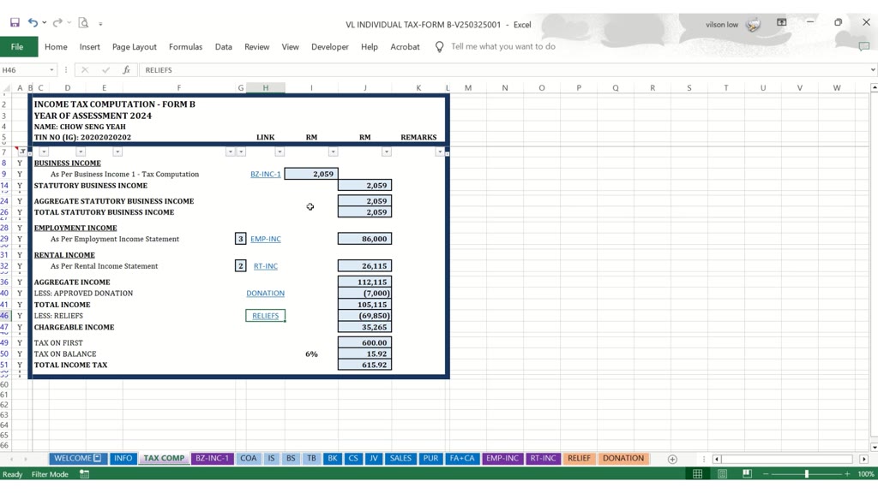Select cell with value 86,000

(364, 239)
